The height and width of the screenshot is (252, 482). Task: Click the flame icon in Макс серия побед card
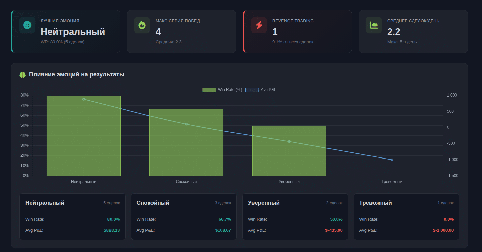(142, 25)
